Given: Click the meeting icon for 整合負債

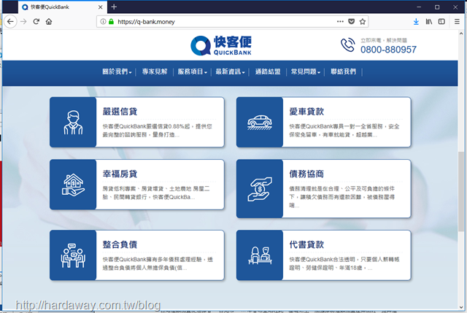Looking at the screenshot, I should (73, 255).
